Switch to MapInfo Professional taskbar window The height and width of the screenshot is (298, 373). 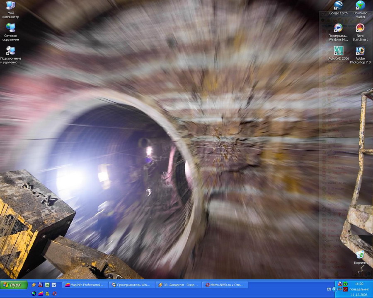85,285
